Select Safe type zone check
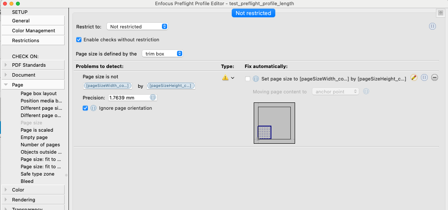 (37, 174)
